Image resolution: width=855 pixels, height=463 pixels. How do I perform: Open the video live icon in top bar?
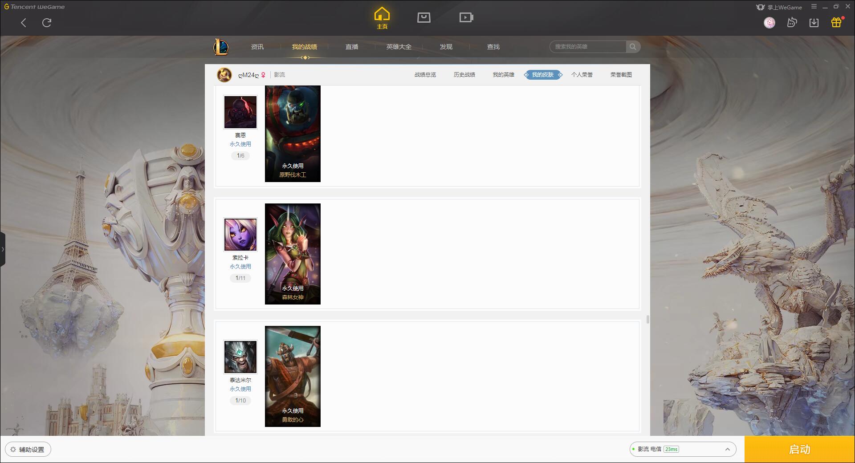pos(466,17)
